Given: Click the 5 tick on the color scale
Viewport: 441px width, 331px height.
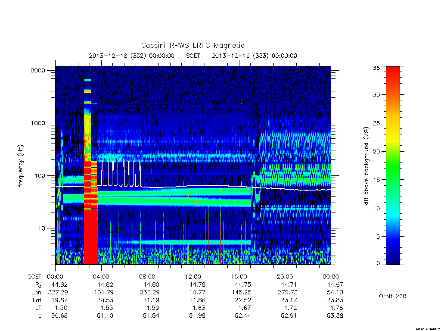Looking at the screenshot, I should point(378,237).
